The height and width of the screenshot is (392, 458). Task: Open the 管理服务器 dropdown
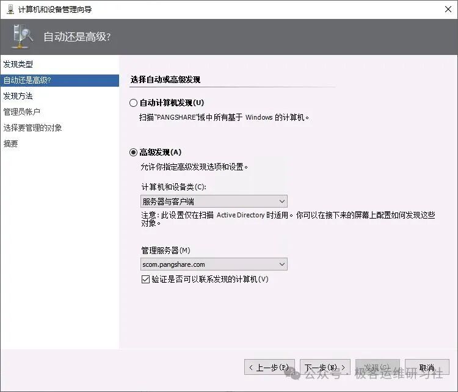coord(214,264)
